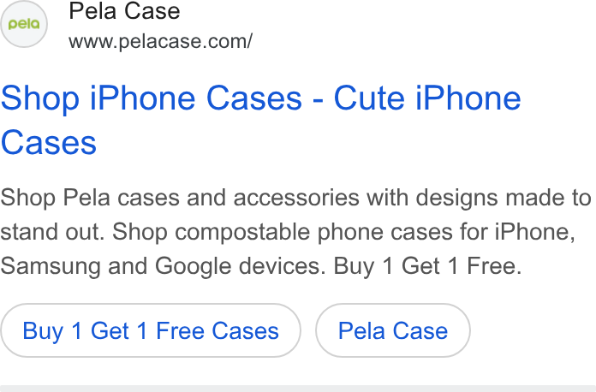This screenshot has height=392, width=596.
Task: Click the circular pela favicon
Action: point(24,24)
